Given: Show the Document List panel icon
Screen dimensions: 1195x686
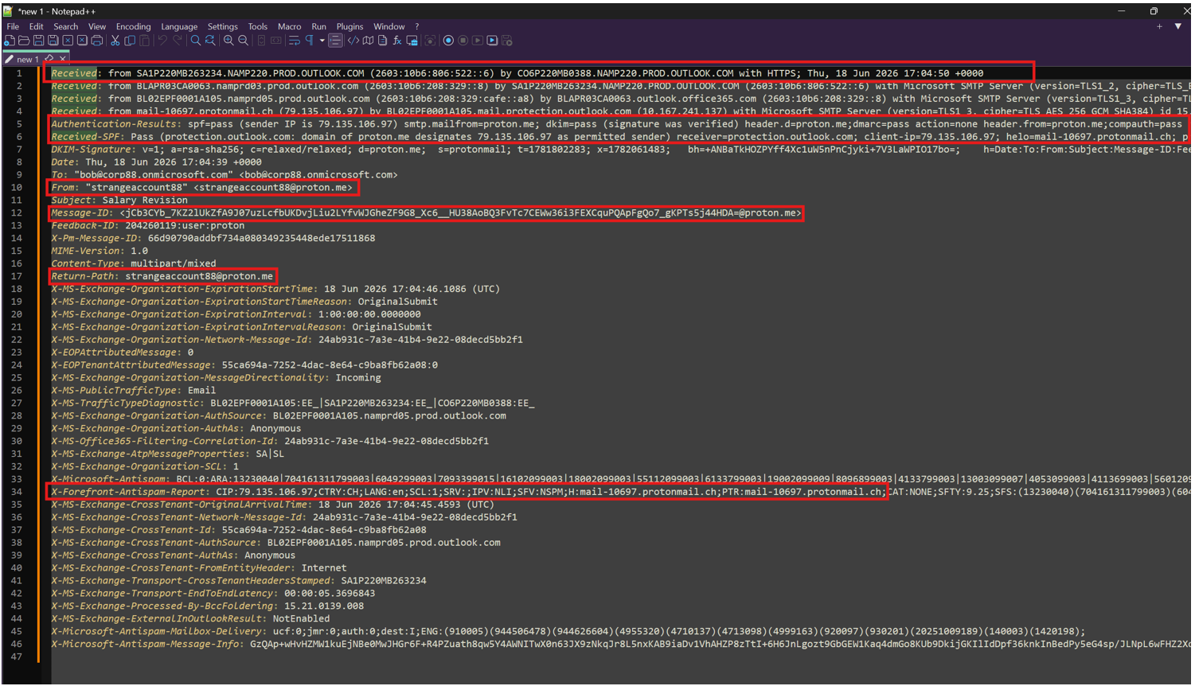Looking at the screenshot, I should click(382, 41).
